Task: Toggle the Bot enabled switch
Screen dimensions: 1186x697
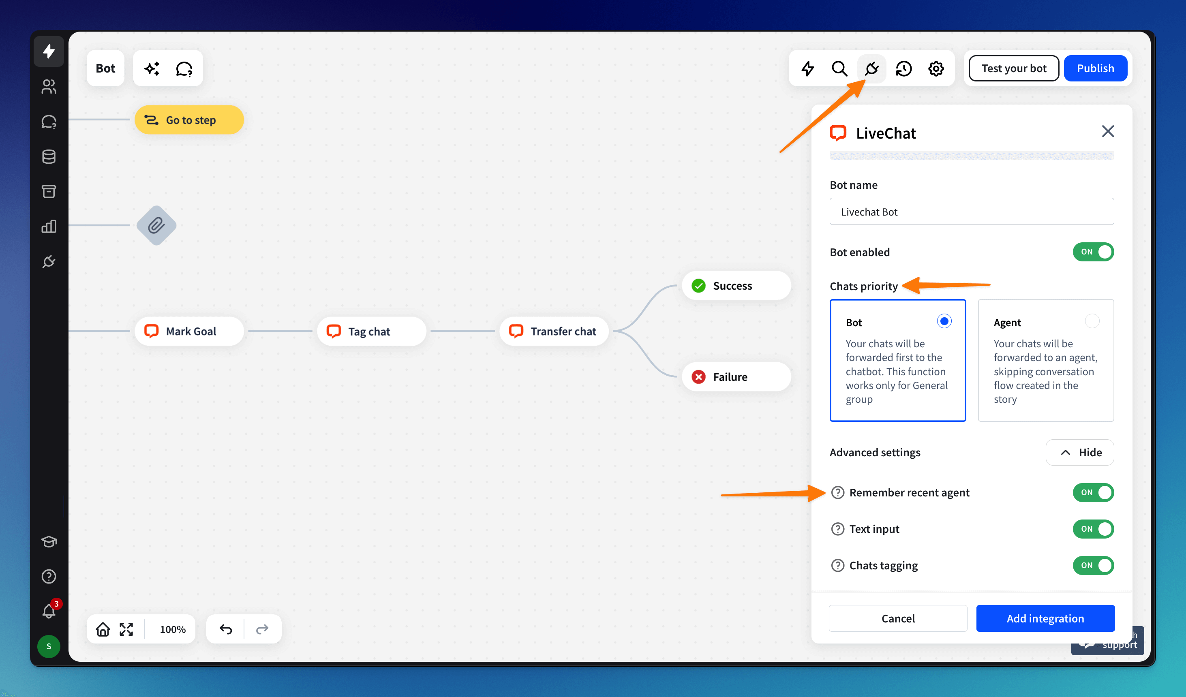Action: pos(1093,252)
